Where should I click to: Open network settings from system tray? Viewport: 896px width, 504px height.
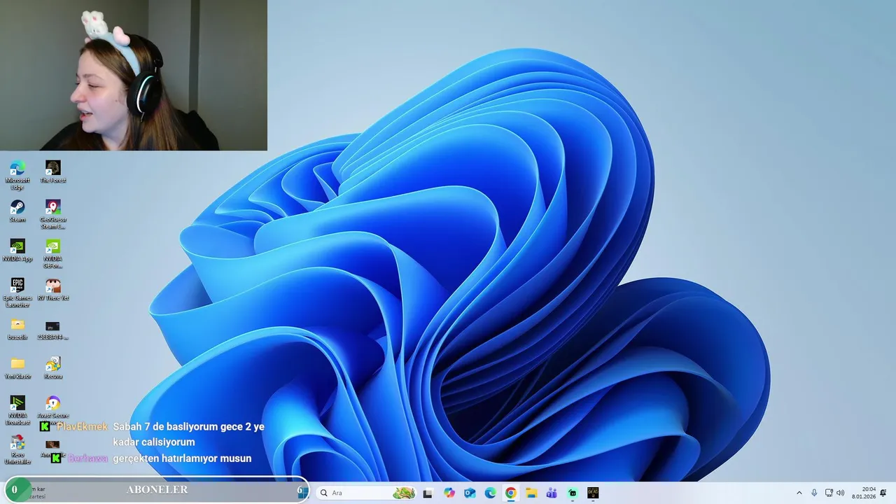(x=829, y=493)
